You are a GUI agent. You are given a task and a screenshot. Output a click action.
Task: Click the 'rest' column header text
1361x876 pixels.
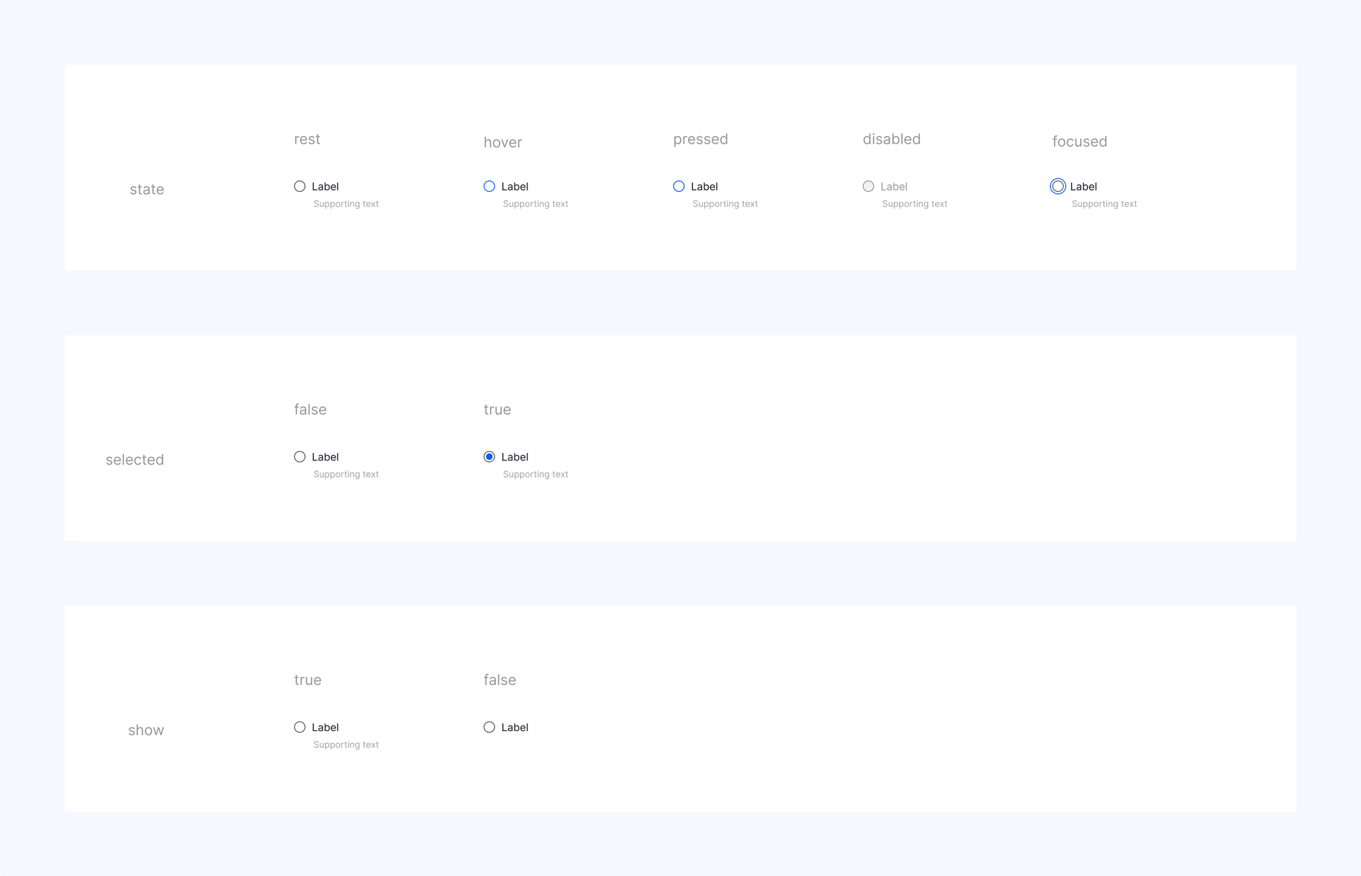307,139
